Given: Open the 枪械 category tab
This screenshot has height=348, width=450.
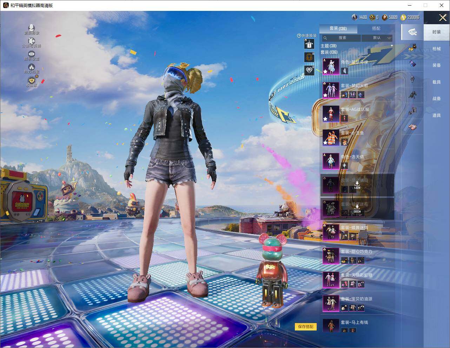Looking at the screenshot, I should tap(437, 49).
